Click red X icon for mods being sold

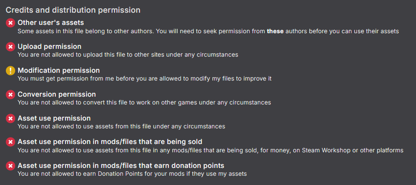click(x=10, y=142)
